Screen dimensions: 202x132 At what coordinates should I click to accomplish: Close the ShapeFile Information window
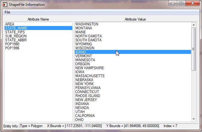pos(192,3)
